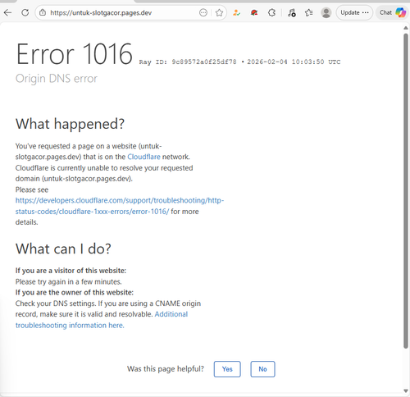
Task: Follow Additional troubleshooting information here link
Action: coord(102,320)
